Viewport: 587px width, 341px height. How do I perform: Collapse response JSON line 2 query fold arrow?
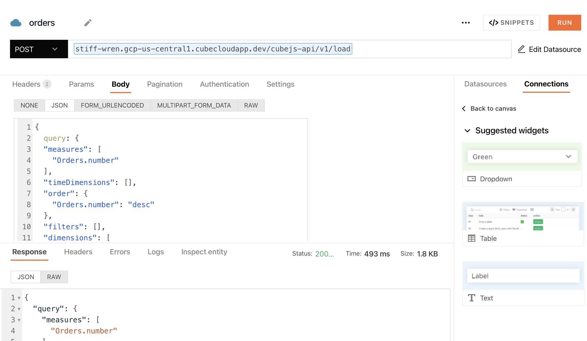[x=19, y=309]
